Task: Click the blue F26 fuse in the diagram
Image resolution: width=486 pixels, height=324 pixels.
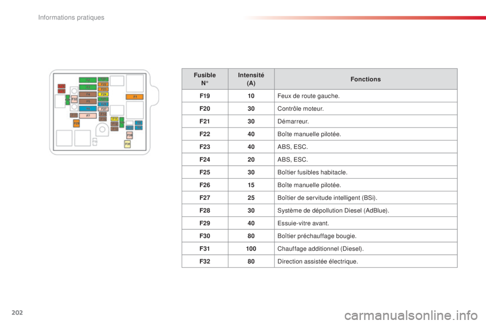Action: click(x=103, y=104)
